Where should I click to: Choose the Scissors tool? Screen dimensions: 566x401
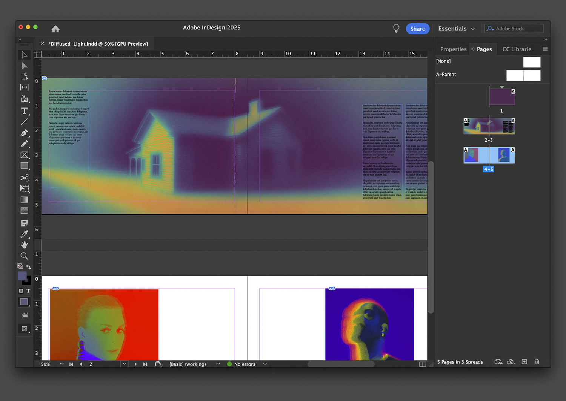tap(24, 178)
